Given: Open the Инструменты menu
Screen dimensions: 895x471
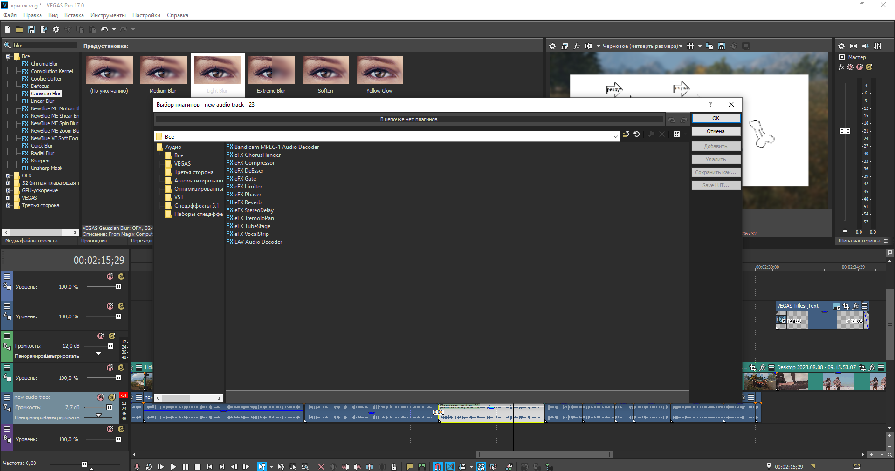Looking at the screenshot, I should 108,15.
